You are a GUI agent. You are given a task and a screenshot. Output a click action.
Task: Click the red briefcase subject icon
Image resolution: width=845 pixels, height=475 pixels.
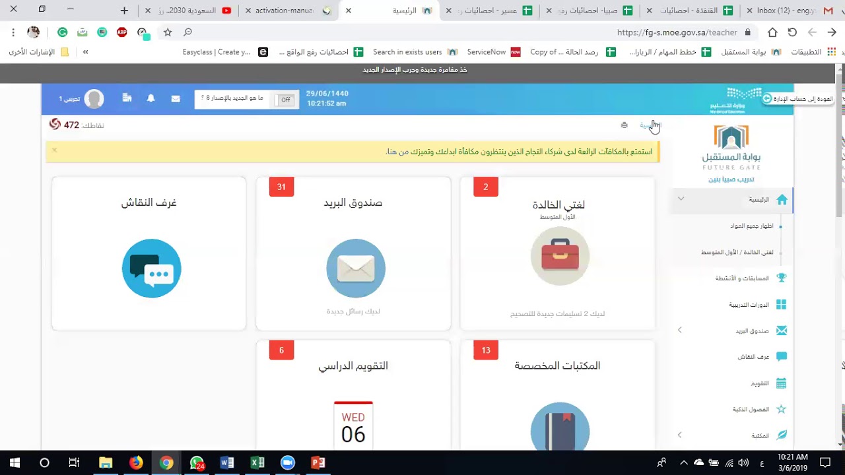(560, 256)
